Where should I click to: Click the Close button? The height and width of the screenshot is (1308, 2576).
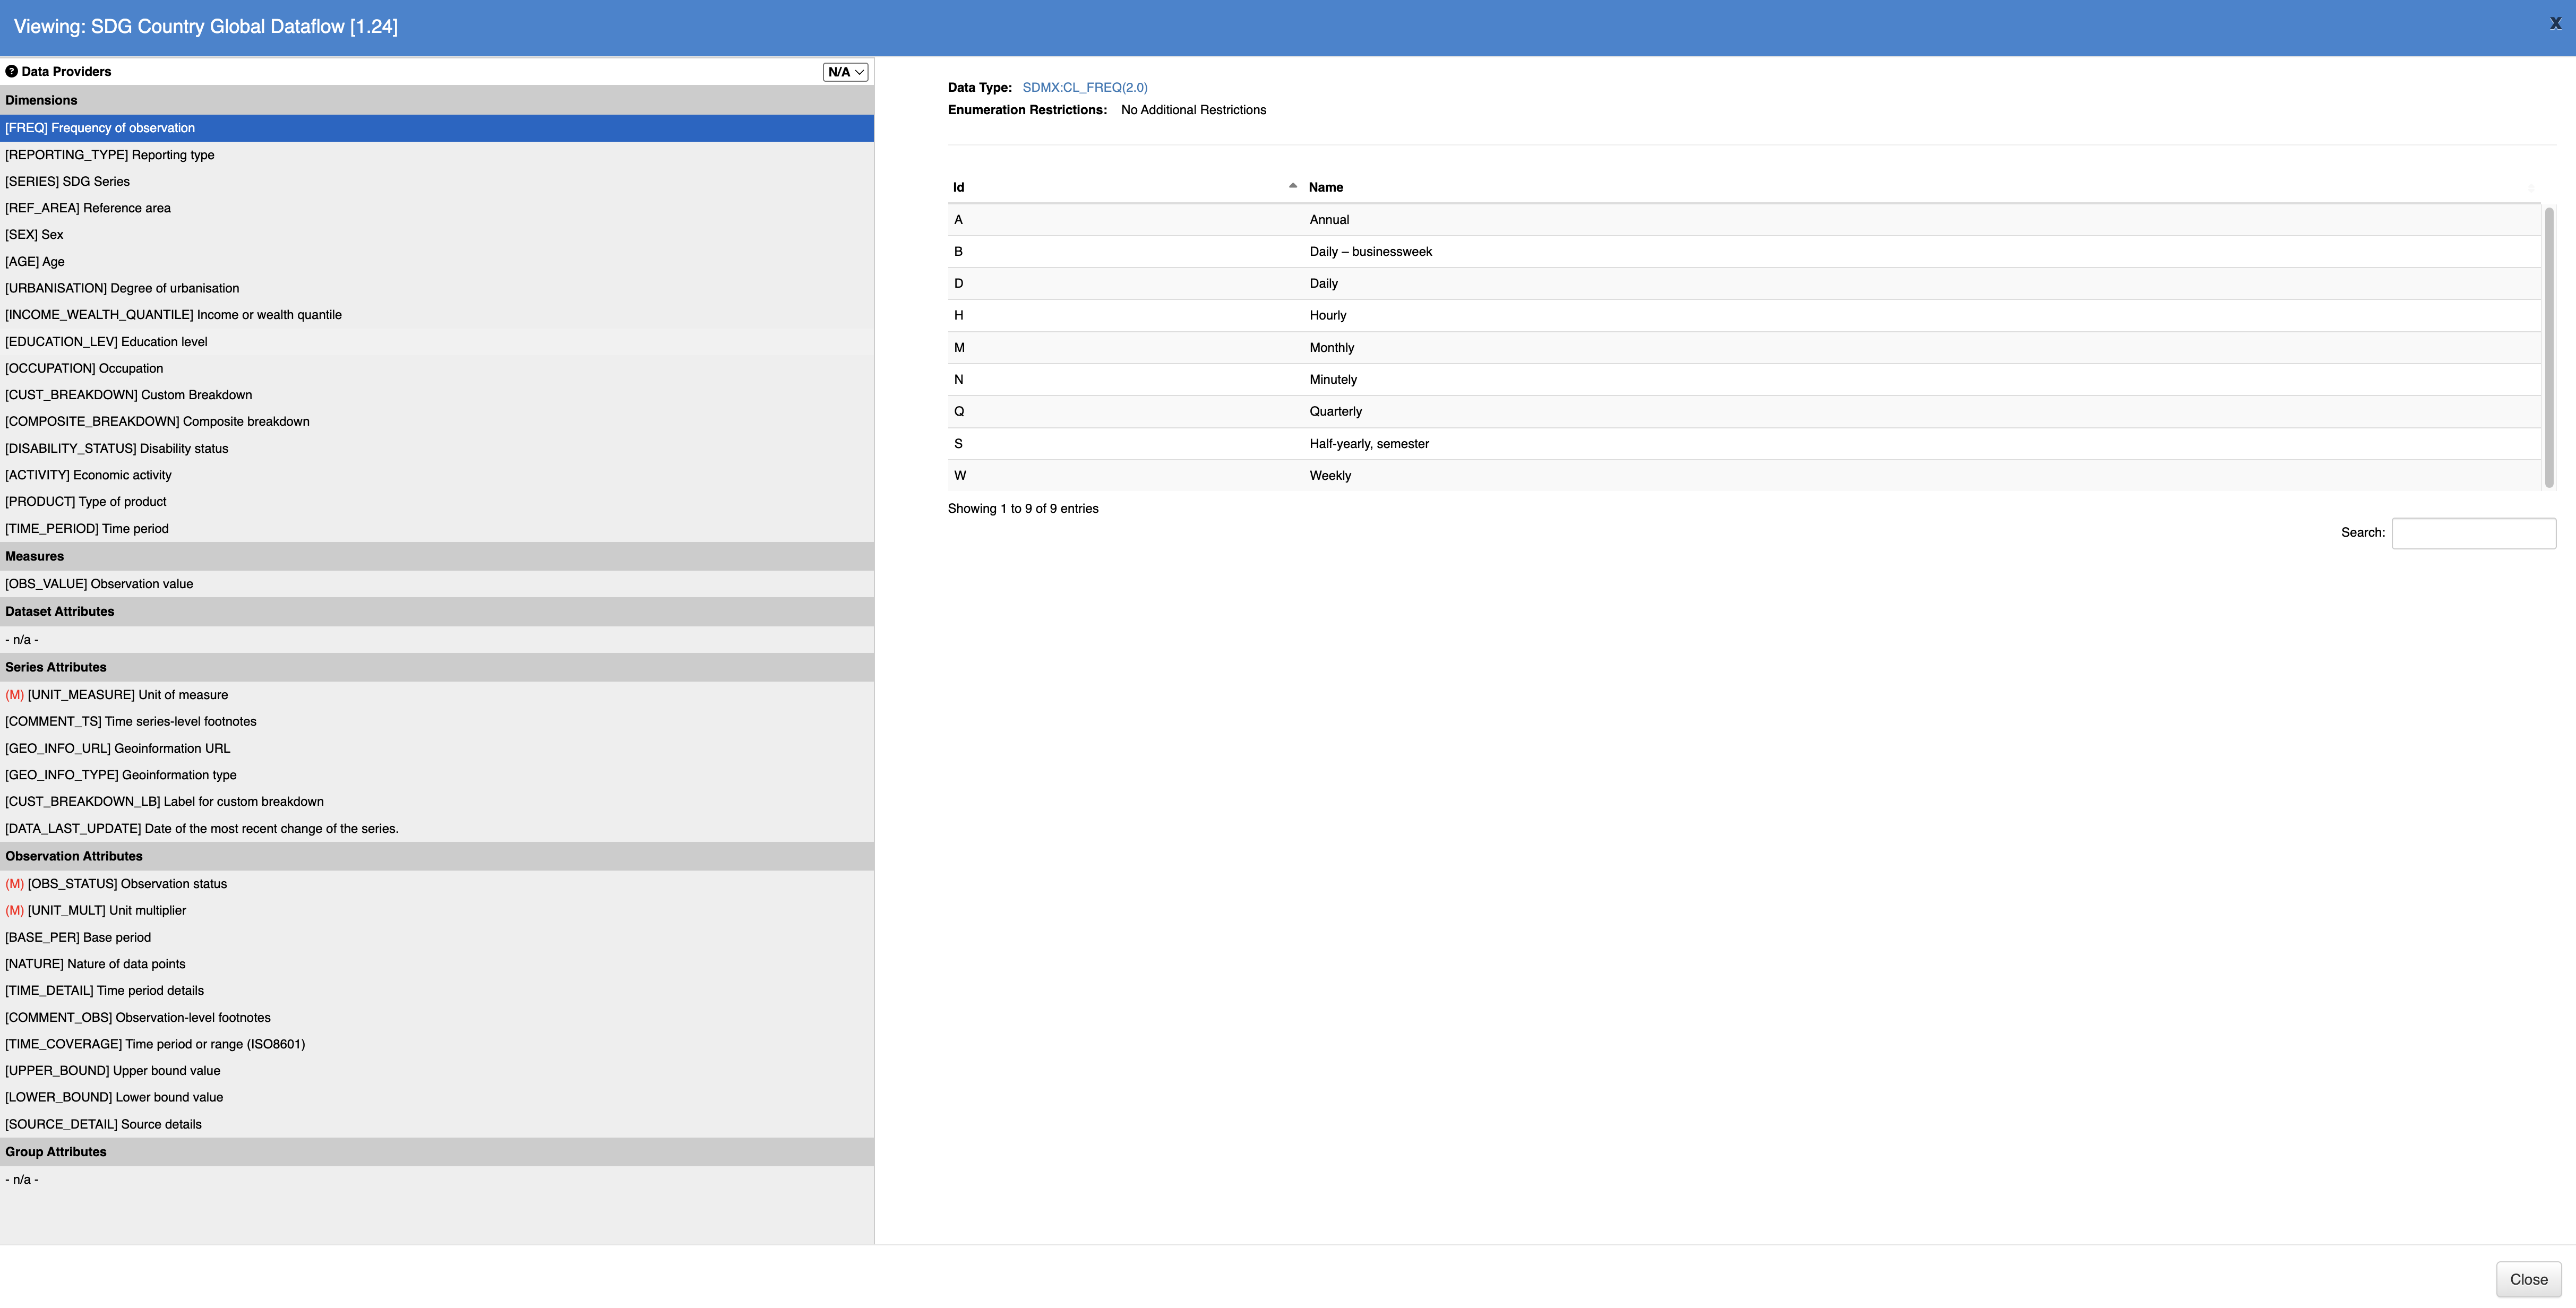coord(2528,1279)
